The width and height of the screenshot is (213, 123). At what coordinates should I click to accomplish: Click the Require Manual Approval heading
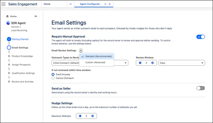(68, 36)
